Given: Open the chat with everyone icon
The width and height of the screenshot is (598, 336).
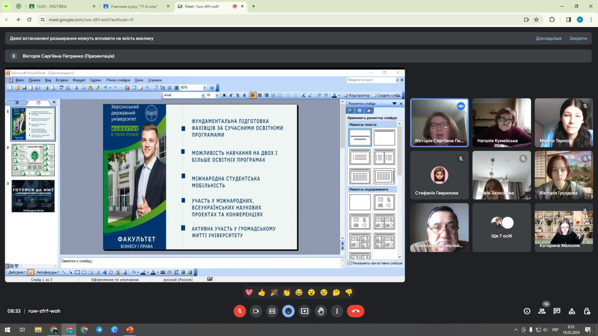Looking at the screenshot, I should click(557, 311).
